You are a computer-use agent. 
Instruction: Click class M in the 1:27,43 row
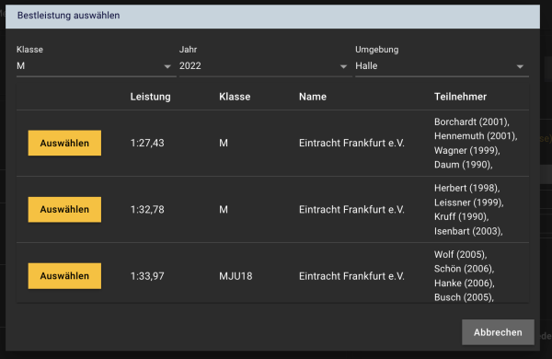click(x=224, y=143)
